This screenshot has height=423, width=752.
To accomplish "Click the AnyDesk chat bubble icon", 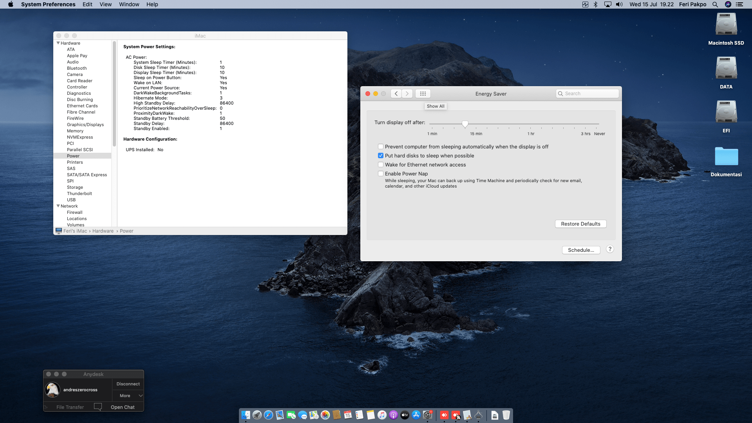I will [98, 407].
